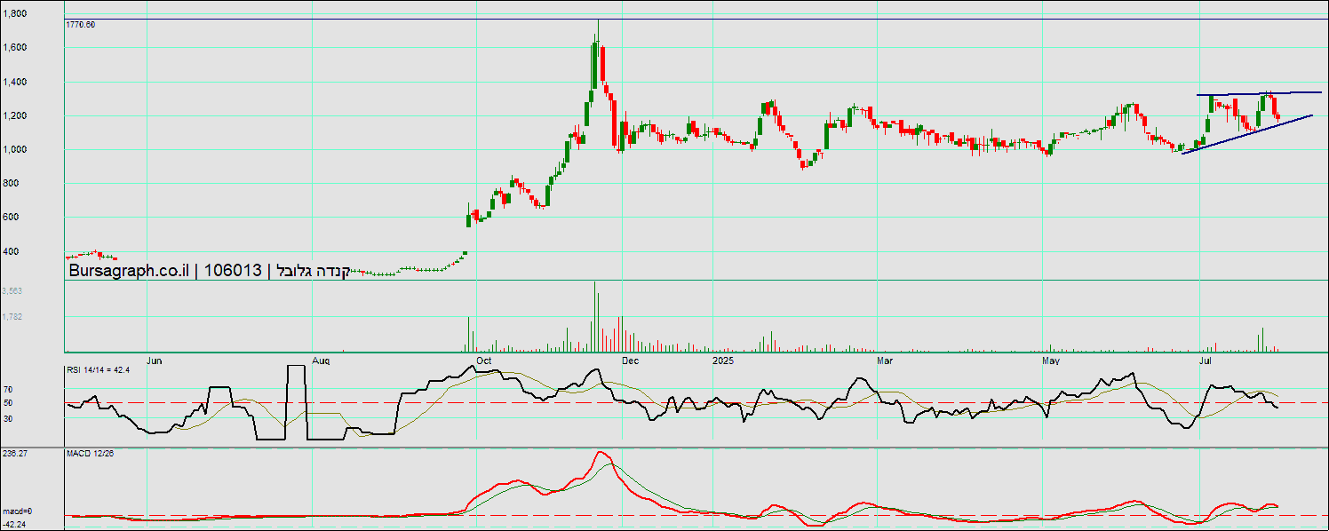The image size is (1329, 531).
Task: Click the 1,800 price axis label
Action: (14, 14)
